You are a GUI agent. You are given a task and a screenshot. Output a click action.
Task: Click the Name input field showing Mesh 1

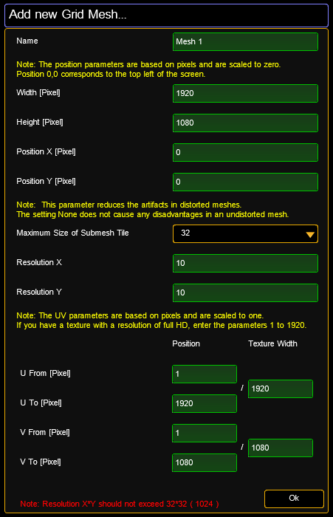tap(245, 41)
